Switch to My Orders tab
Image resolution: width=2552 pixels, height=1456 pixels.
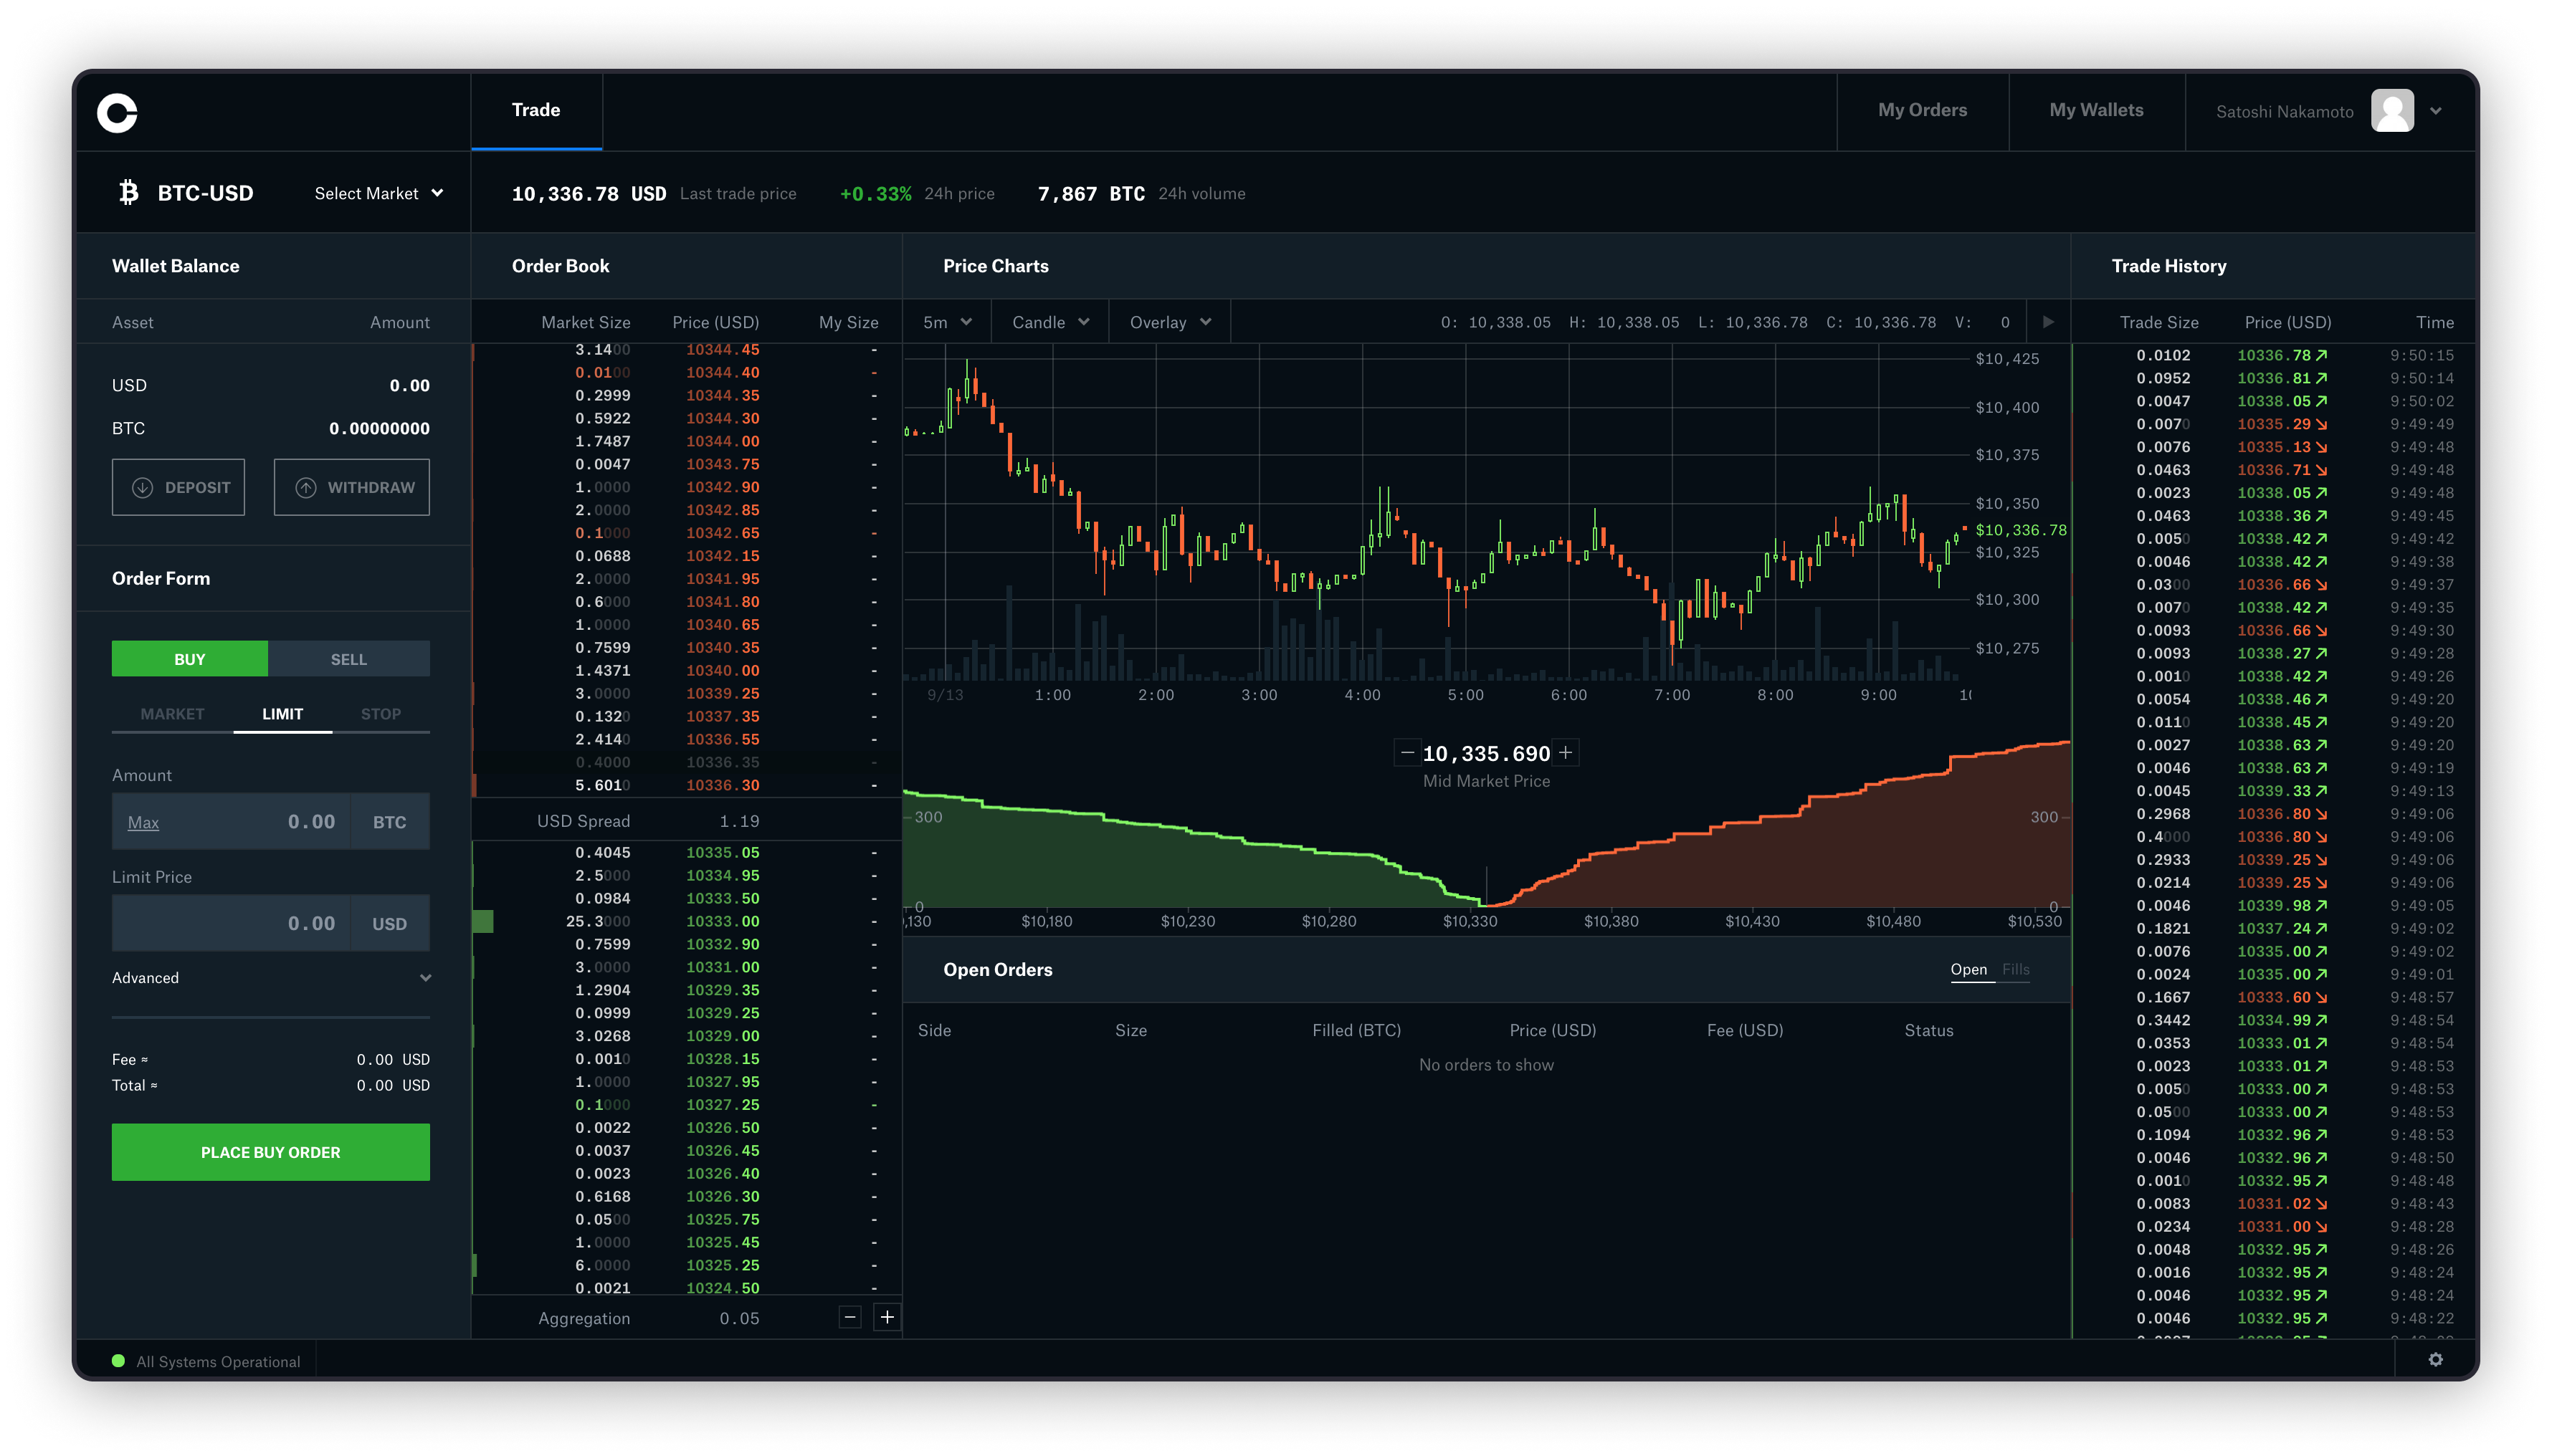point(1923,109)
